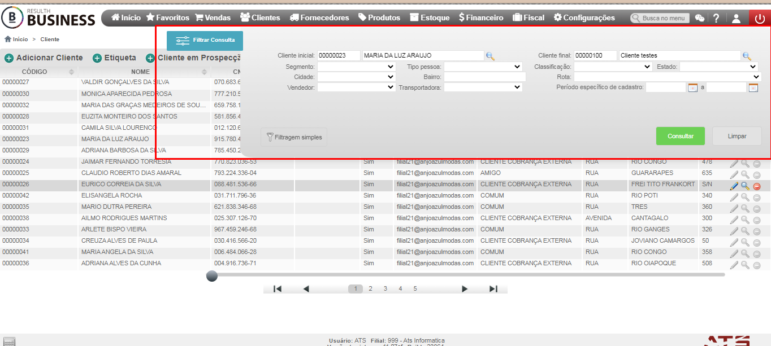This screenshot has width=771, height=346.
Task: Click the Bairro input field
Action: [484, 77]
